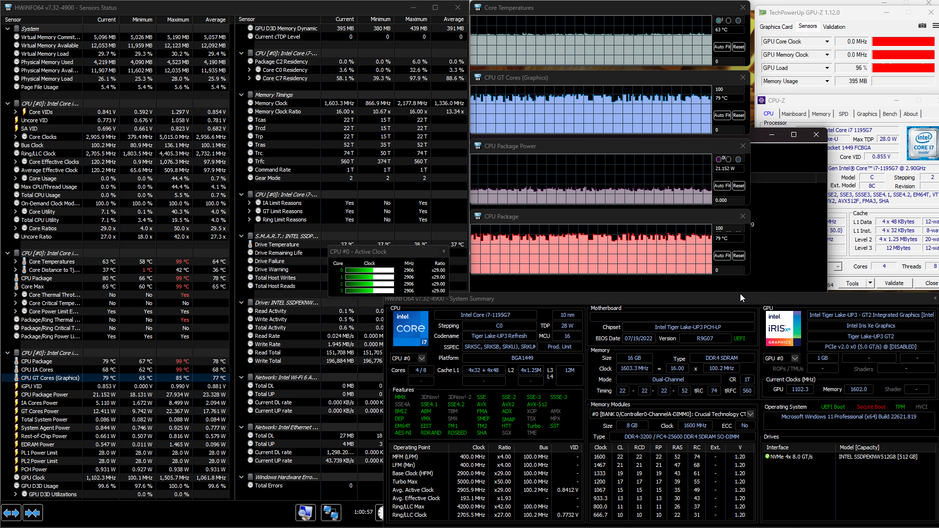
Task: Open the memory module bank dropdown
Action: 750,414
